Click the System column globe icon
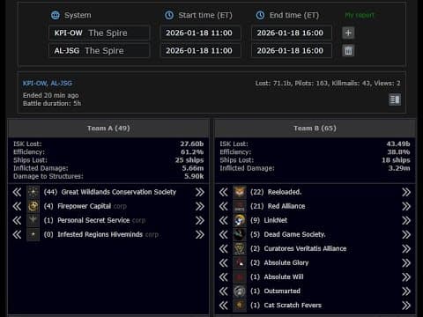 click(56, 15)
